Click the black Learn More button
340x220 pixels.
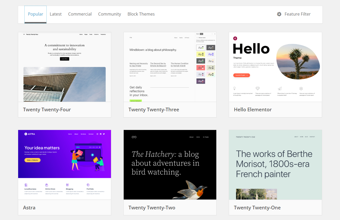65,59
